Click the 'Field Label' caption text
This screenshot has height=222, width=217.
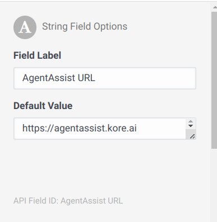pyautogui.click(x=37, y=55)
